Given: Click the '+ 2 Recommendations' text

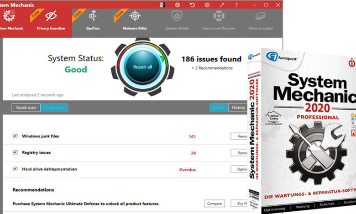Looking at the screenshot, I should 212,68.
